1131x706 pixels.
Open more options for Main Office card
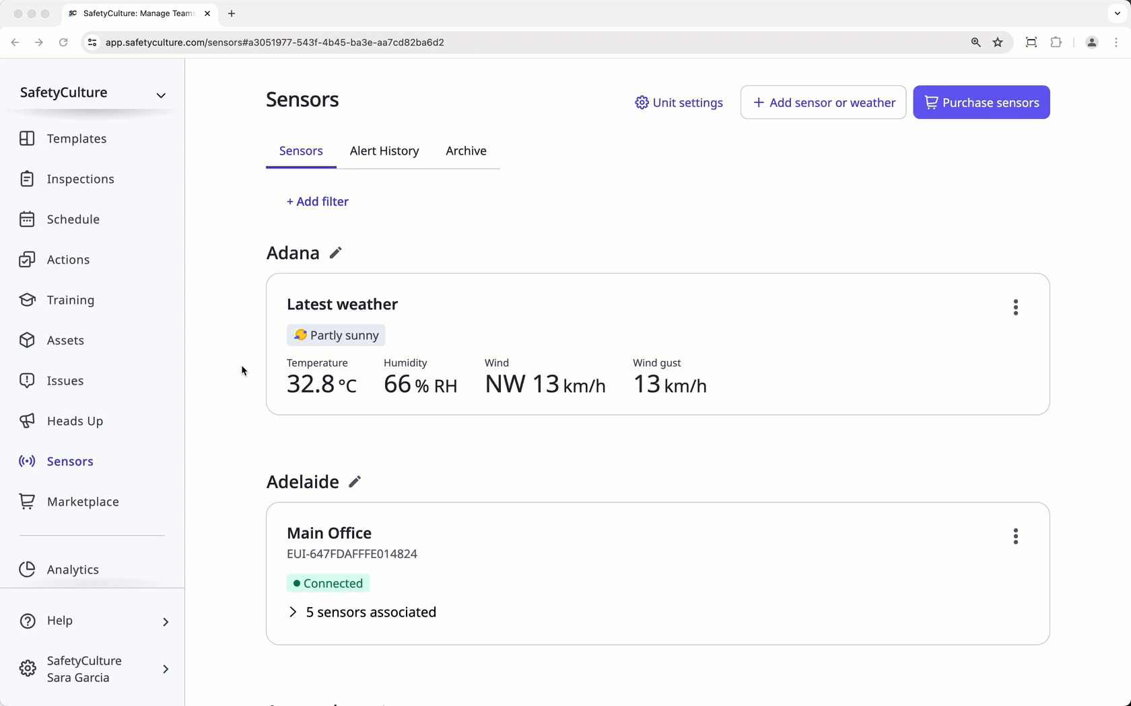point(1016,536)
